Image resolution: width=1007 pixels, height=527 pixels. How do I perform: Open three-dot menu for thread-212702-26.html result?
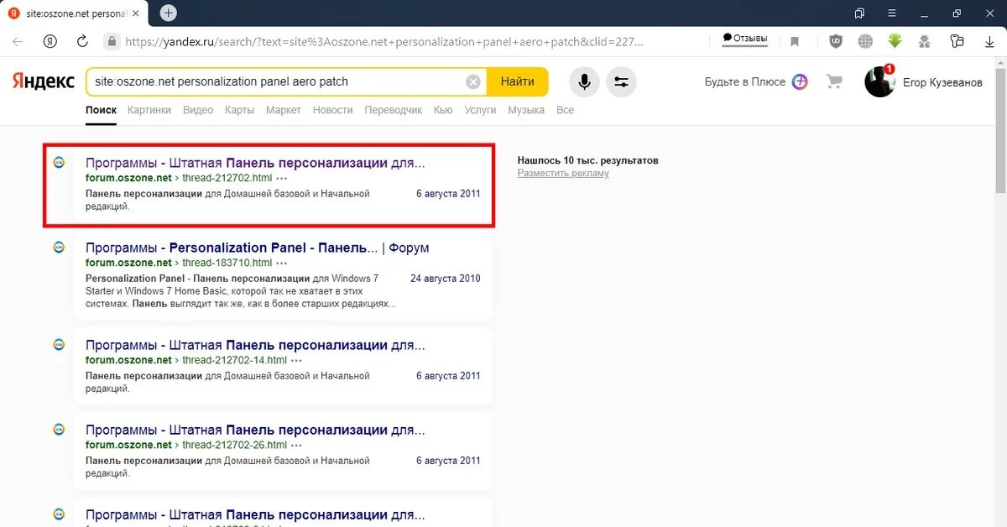coord(297,446)
